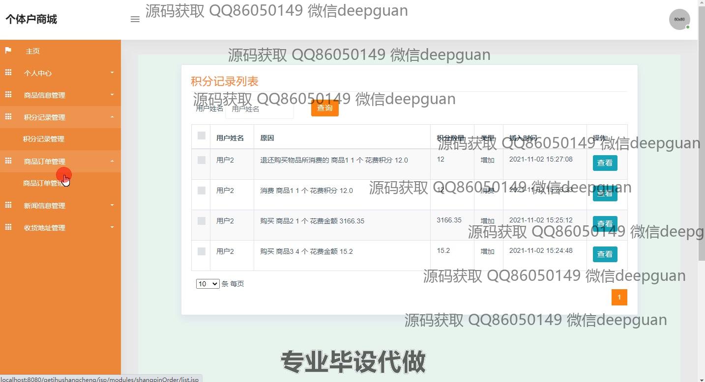Toggle the select-all checkbox in table header

[201, 136]
